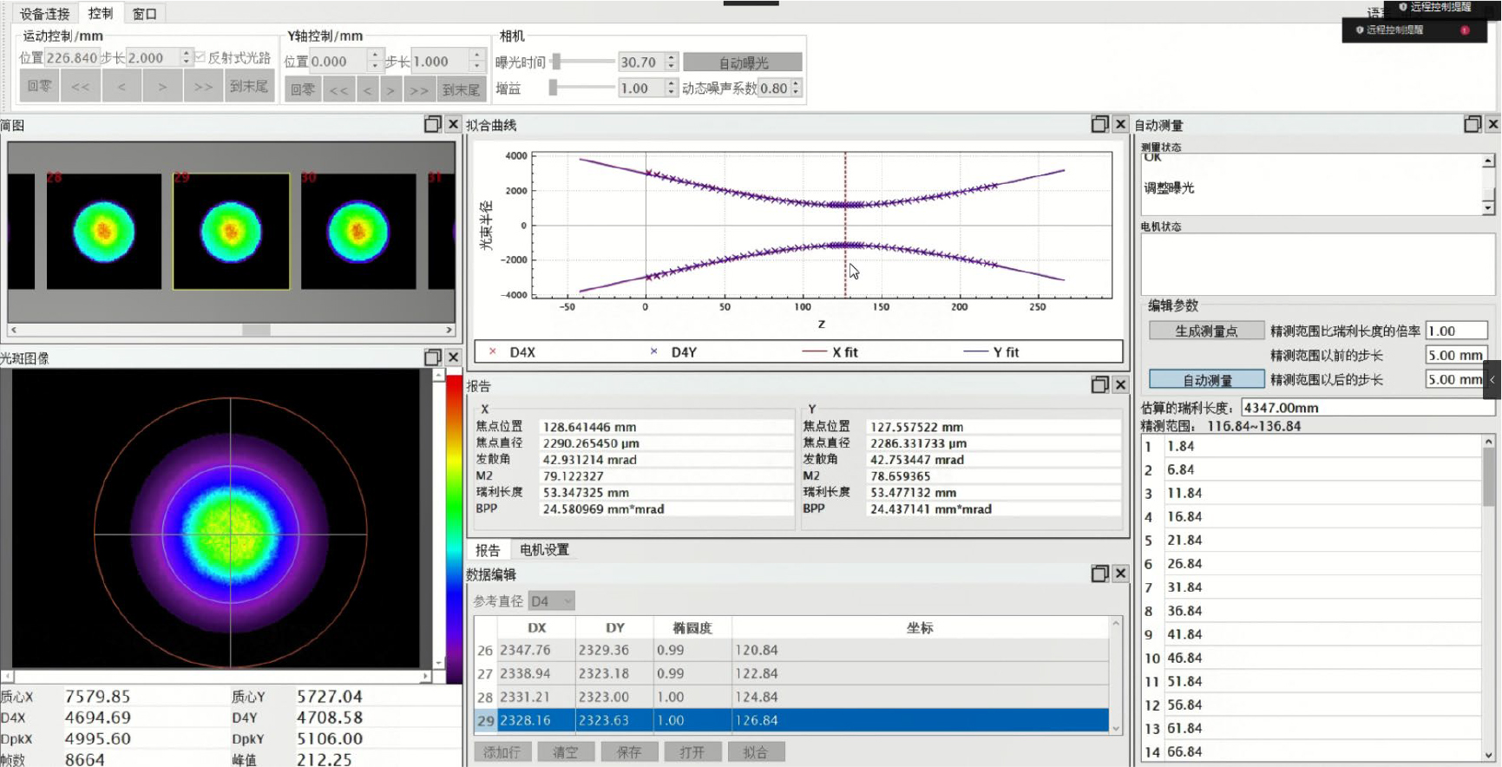Pop out the 数据编辑 panel with its float icon

(1099, 574)
